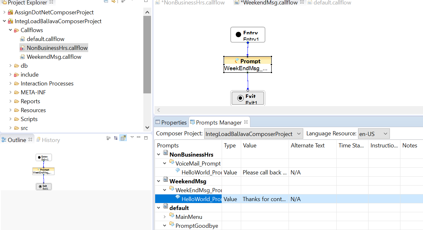This screenshot has height=230, width=423.
Task: Close the WeekendMsg.callflow editor tab
Action: tap(302, 3)
